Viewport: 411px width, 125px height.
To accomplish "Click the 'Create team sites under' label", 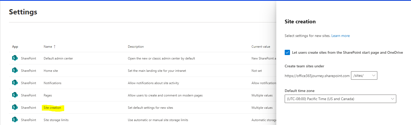I will click(x=304, y=66).
